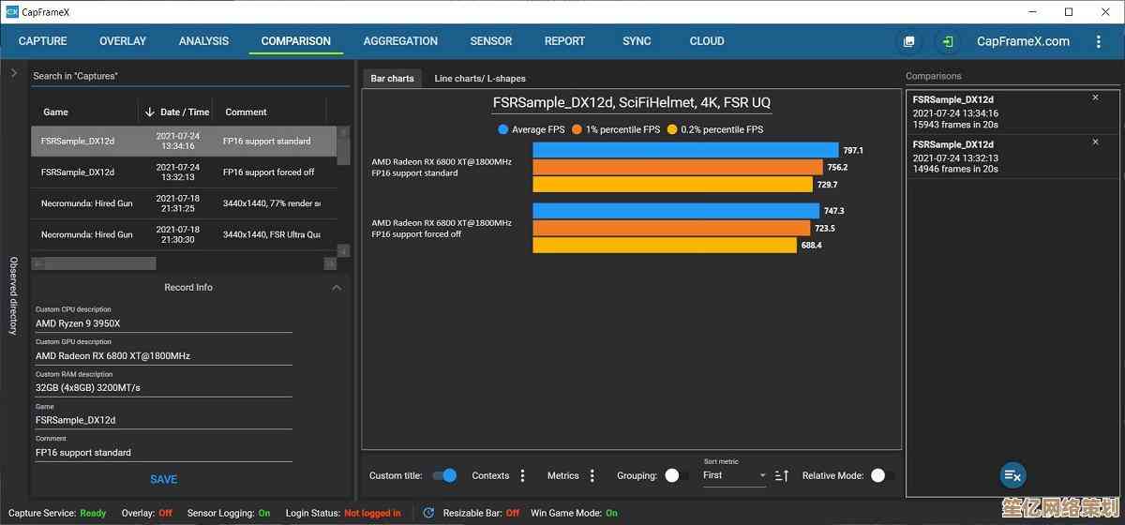Enable the Grouping toggle
Viewport: 1125px width, 525px height.
tap(676, 475)
